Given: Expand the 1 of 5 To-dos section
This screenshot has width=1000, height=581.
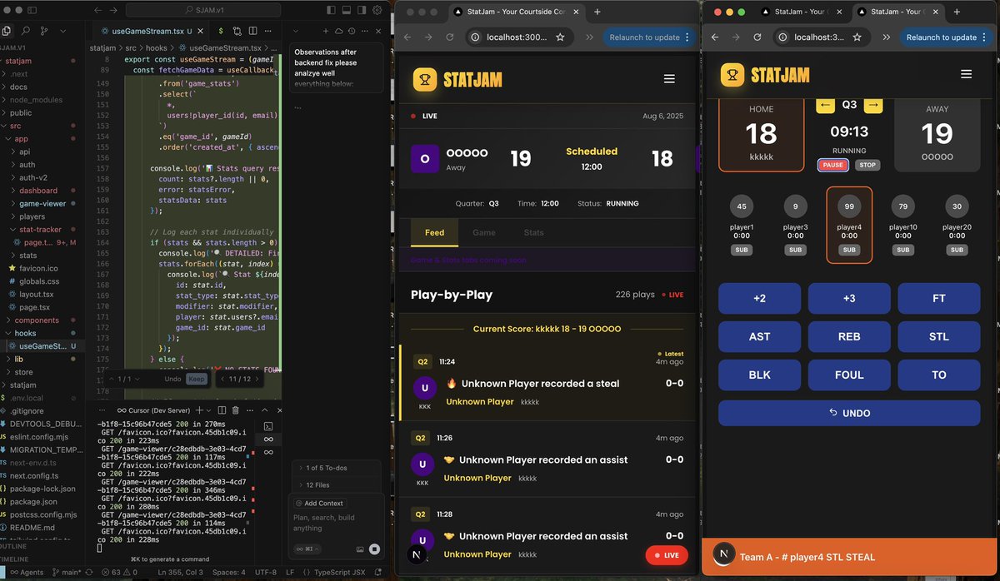Looking at the screenshot, I should click(x=335, y=468).
